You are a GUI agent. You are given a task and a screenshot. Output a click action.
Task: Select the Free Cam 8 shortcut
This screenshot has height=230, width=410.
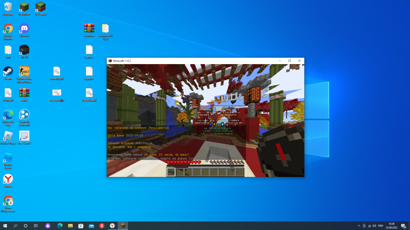point(24,138)
